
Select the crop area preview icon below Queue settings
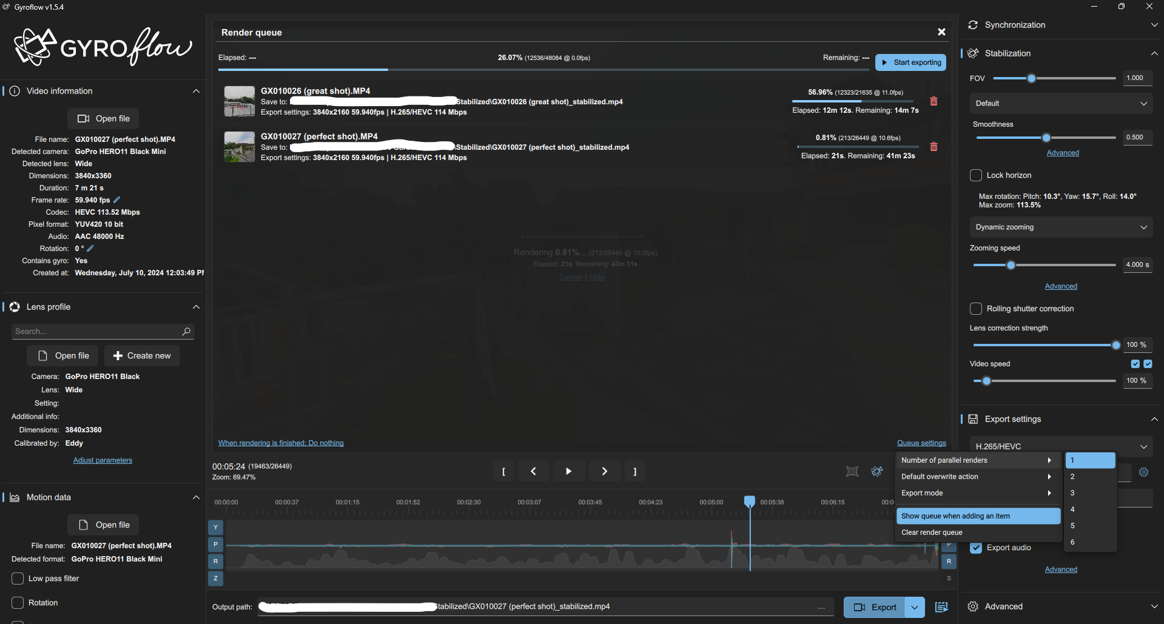(852, 471)
